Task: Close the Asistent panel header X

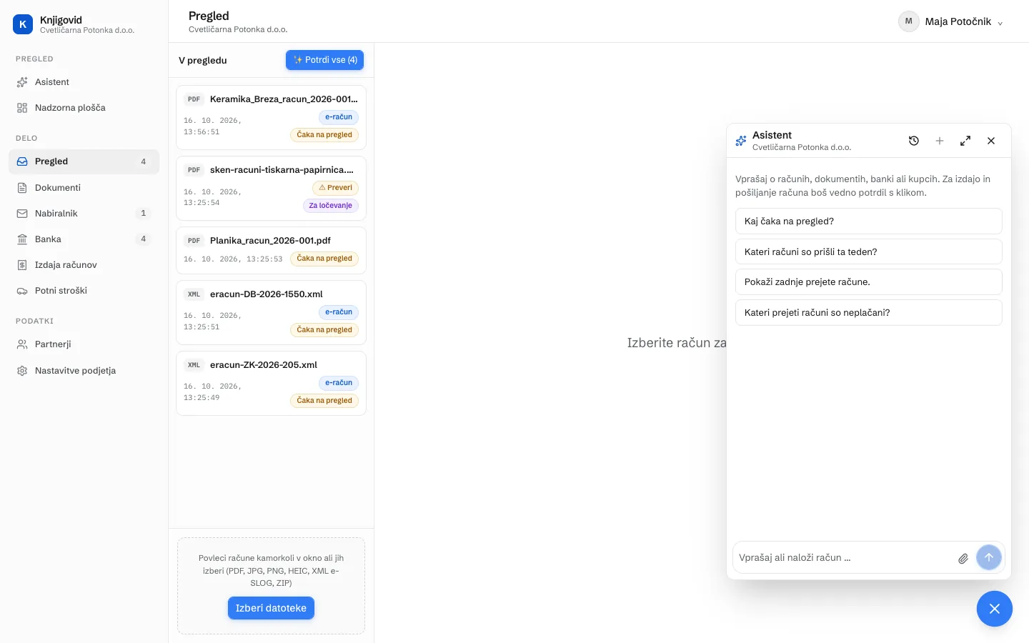Action: click(991, 141)
